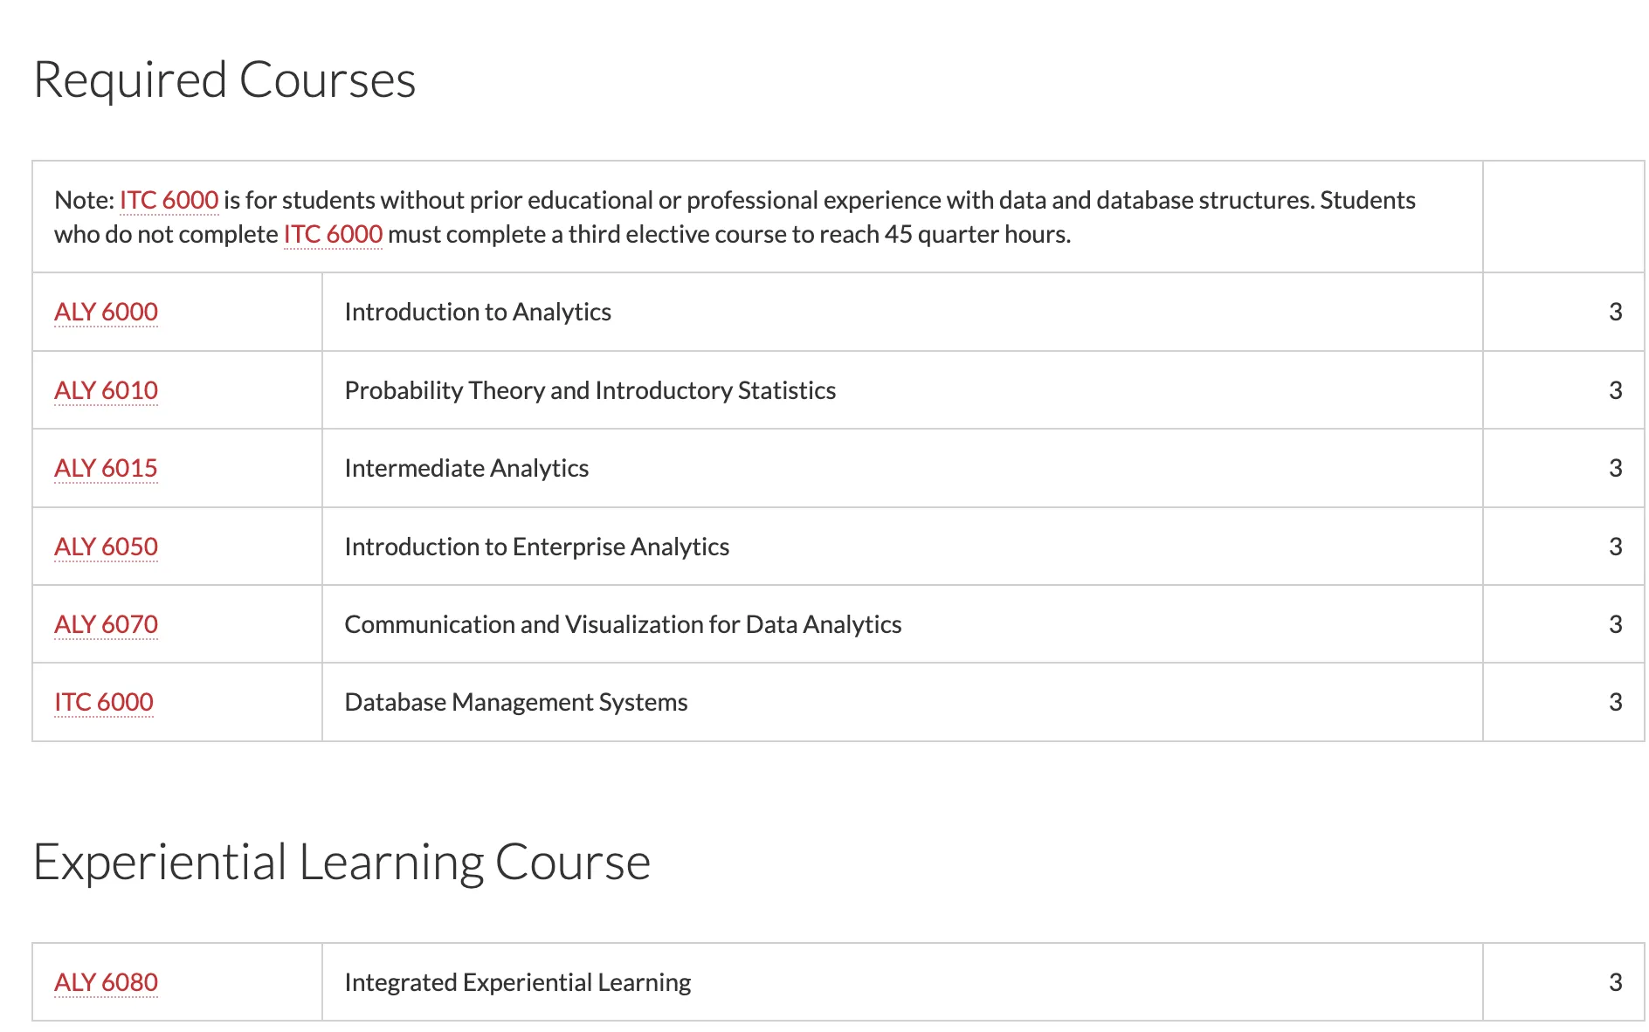1649x1032 pixels.
Task: Open the ALY 6050 course link
Action: 106,547
